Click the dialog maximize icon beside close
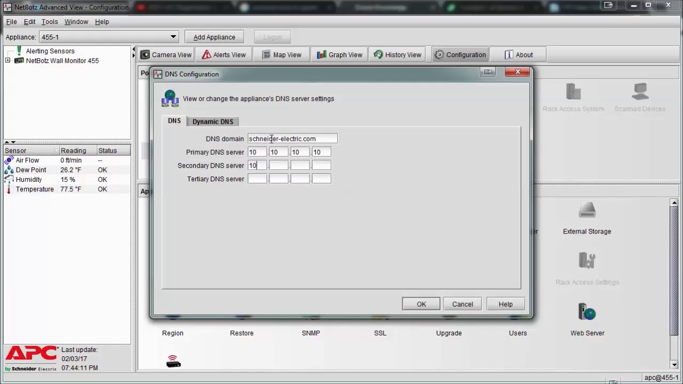 click(488, 72)
